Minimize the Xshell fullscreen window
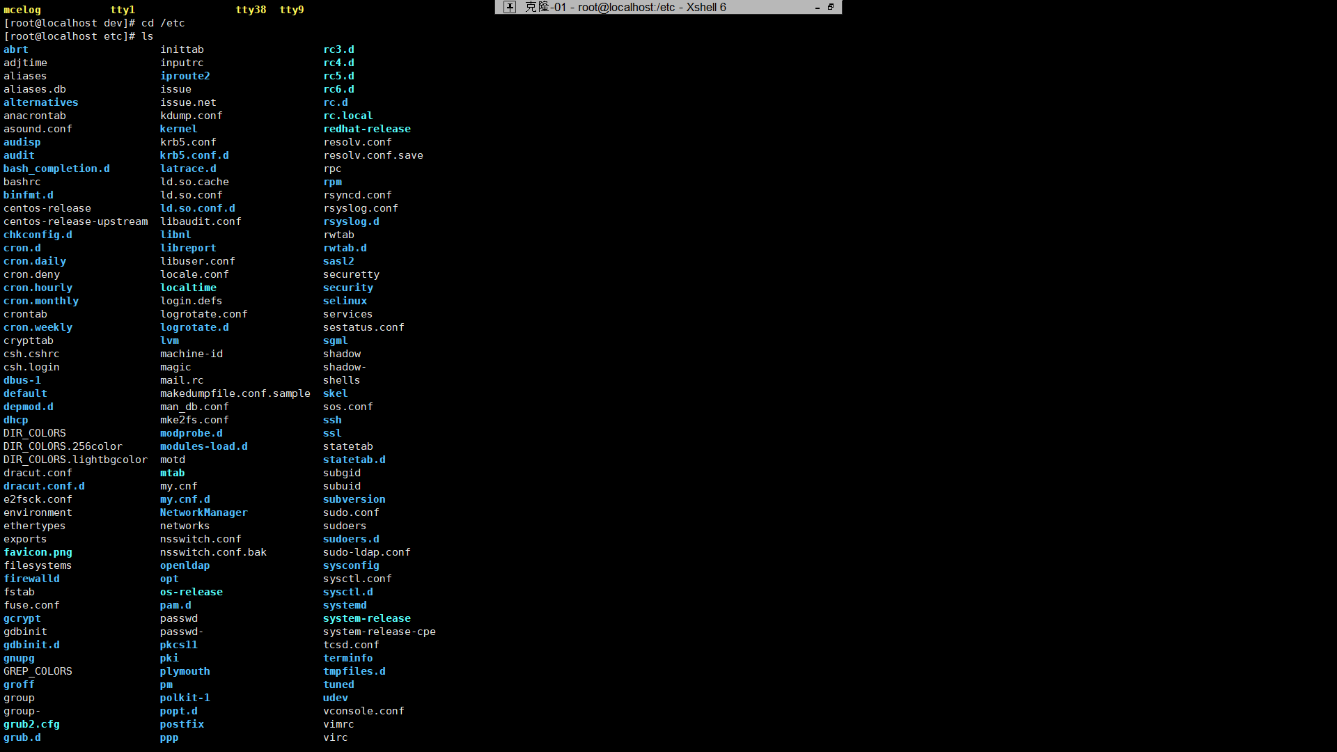The image size is (1337, 752). [x=817, y=8]
